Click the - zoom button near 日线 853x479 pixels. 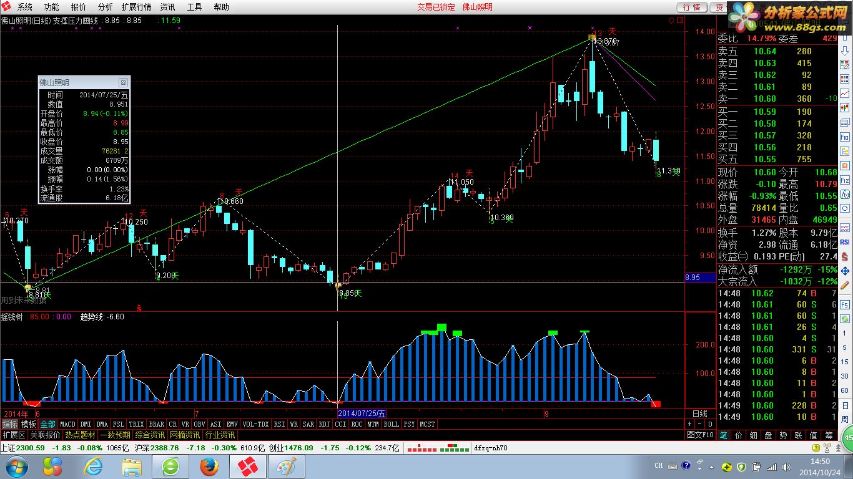coord(700,424)
